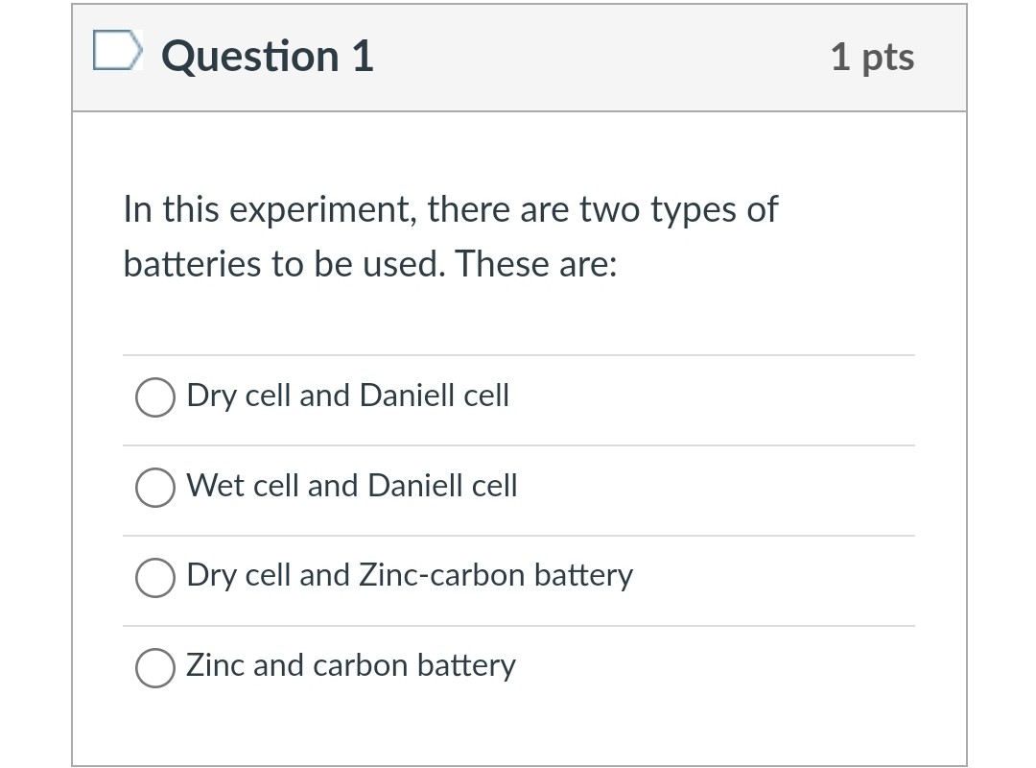Click the empty radio circle of the last answer
Image resolution: width=1036 pixels, height=768 pixels.
coord(154,666)
